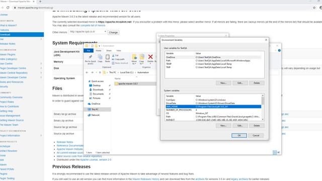Open Pictures in Explorer sidebar
322x181 pixels.
click(x=95, y=99)
